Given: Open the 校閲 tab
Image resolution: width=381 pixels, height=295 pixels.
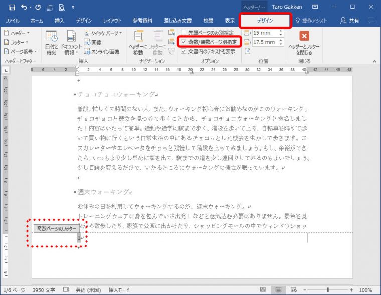Looking at the screenshot, I should pyautogui.click(x=208, y=21).
